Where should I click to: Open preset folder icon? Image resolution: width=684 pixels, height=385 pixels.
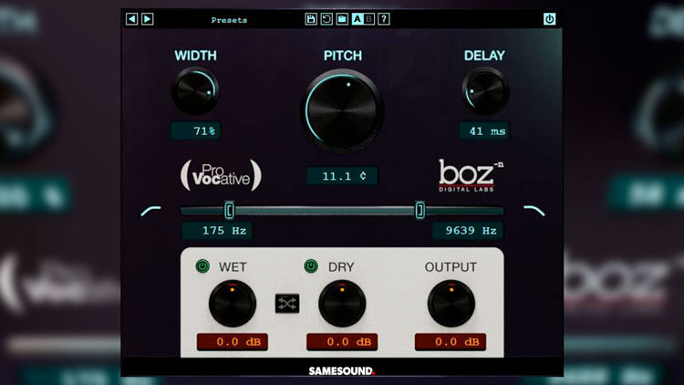pos(342,19)
